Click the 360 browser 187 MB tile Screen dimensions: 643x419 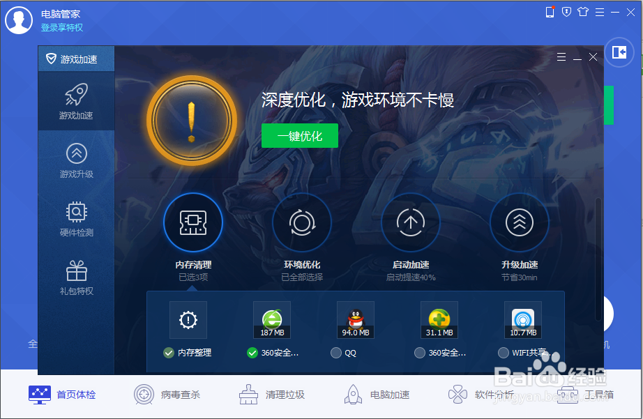272,320
